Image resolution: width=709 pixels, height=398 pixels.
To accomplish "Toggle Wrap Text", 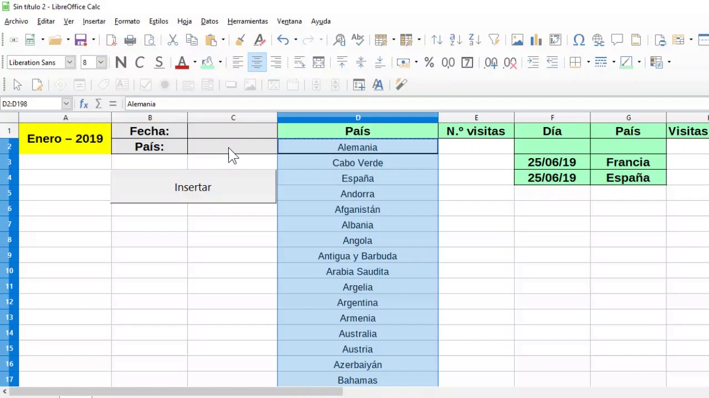I will pos(300,62).
